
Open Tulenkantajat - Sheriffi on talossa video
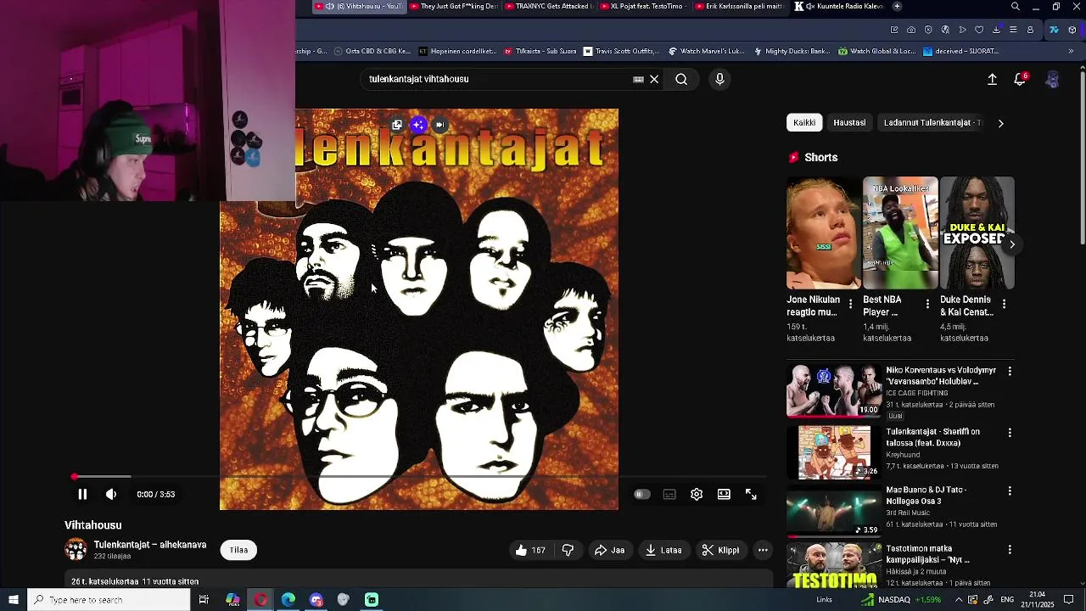click(x=932, y=437)
